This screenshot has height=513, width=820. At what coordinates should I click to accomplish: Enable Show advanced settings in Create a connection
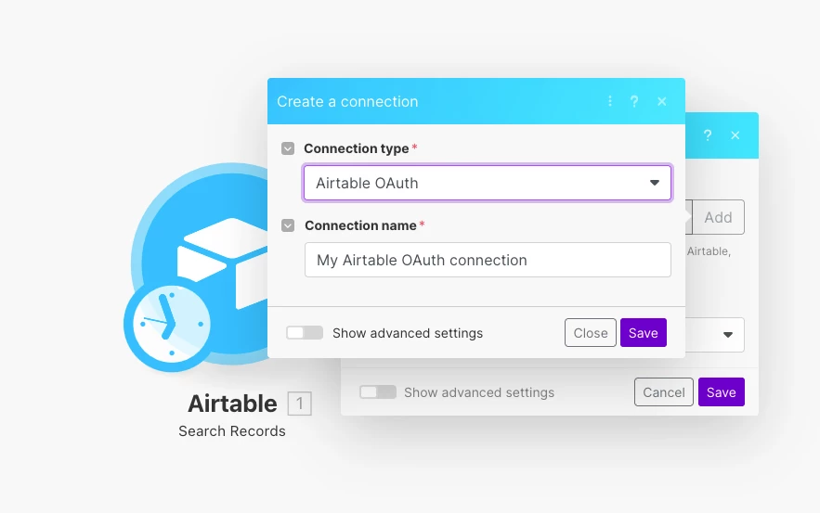click(x=305, y=333)
